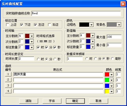Image resolution: width=127 pixels, height=106 pixels.
Task: Open the 边框色 color dropdown
Action: pyautogui.click(x=91, y=25)
